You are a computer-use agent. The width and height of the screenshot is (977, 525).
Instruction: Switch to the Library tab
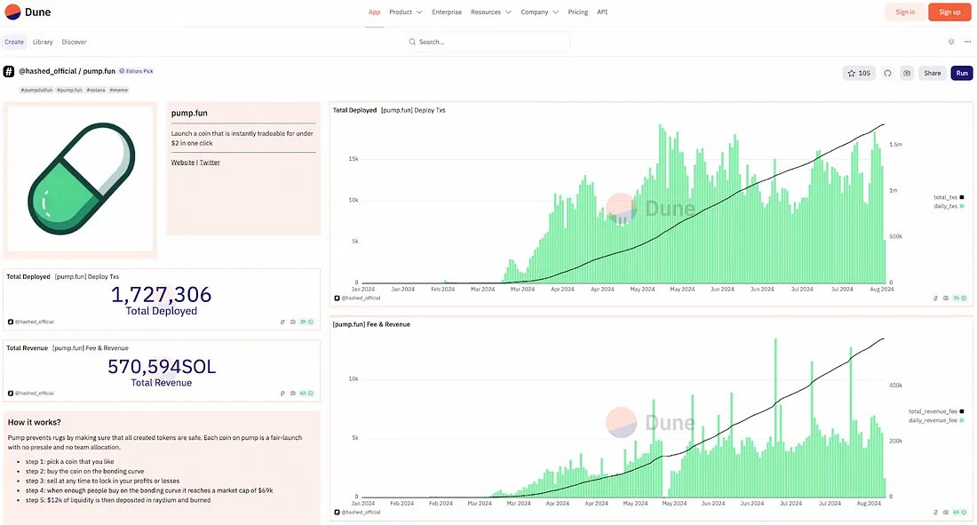tap(43, 42)
